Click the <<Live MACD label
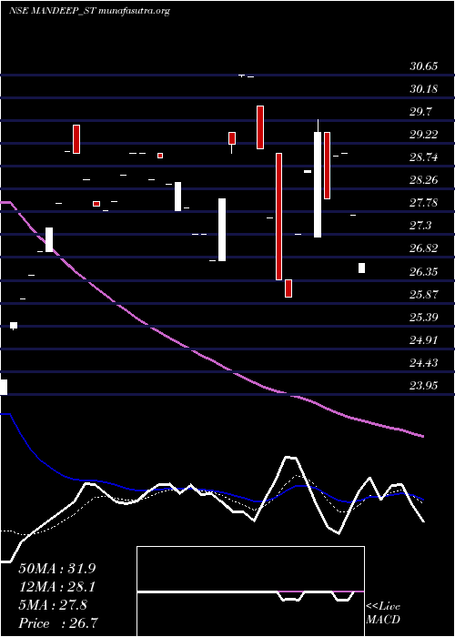Screen dimensions: 455x637 pyautogui.click(x=383, y=613)
